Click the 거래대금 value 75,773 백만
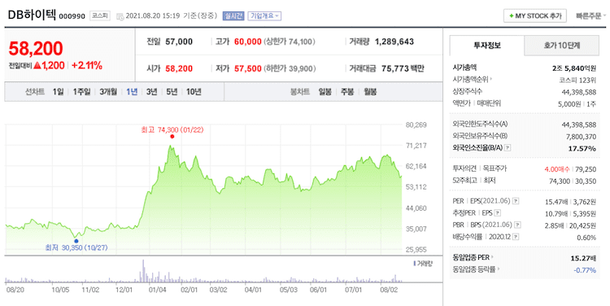 point(403,68)
